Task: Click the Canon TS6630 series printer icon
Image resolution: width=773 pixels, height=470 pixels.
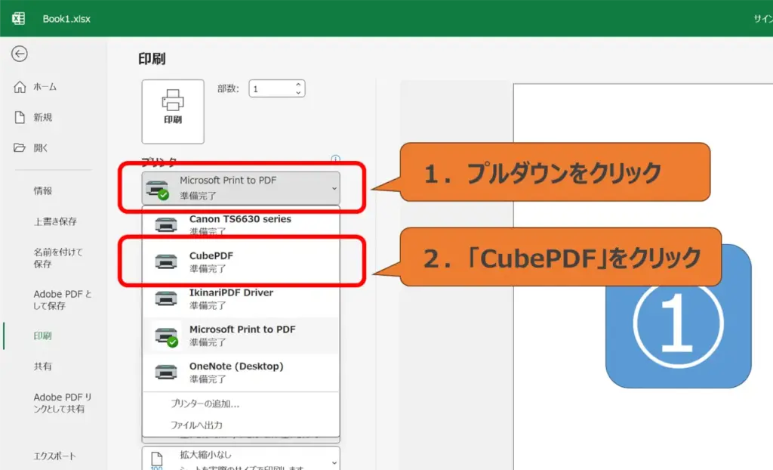Action: (166, 224)
